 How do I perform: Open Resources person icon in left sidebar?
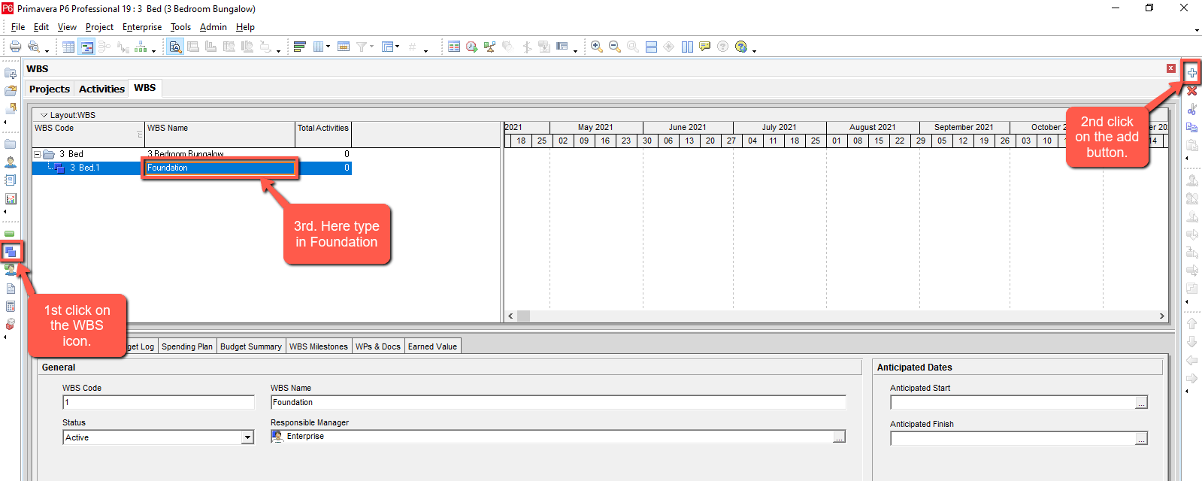(11, 162)
